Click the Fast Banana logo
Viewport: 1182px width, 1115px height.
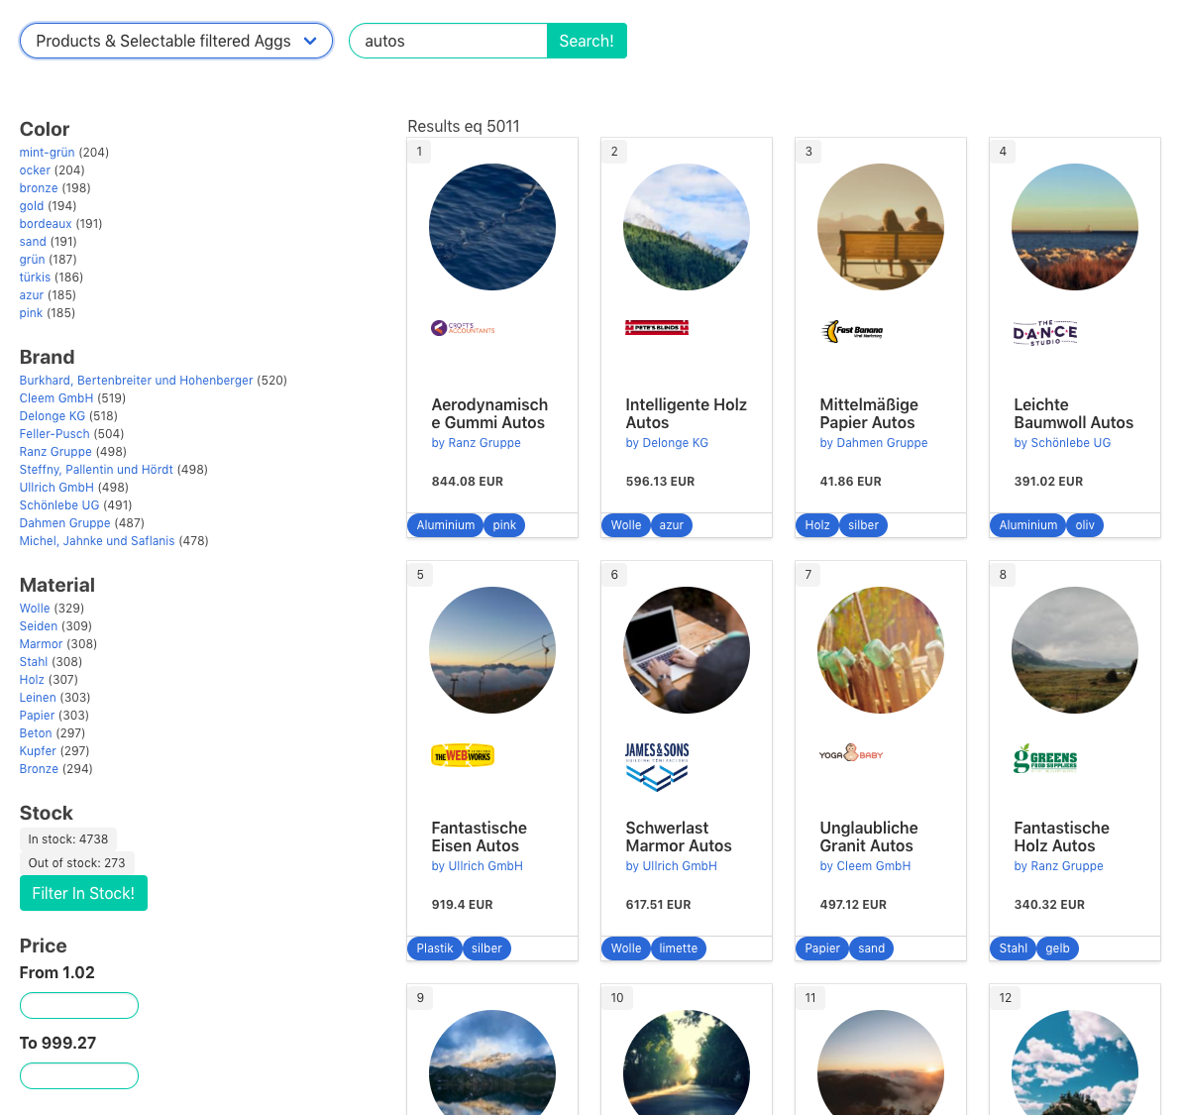click(x=852, y=331)
